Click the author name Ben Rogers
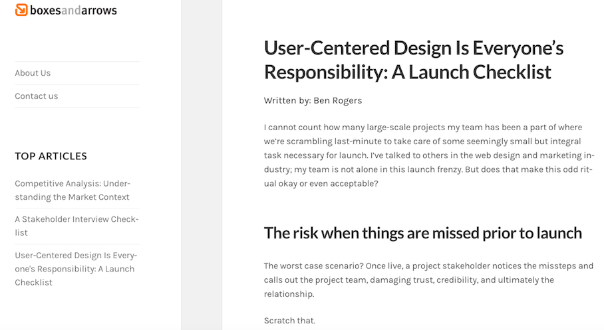The height and width of the screenshot is (330, 604). coord(338,101)
